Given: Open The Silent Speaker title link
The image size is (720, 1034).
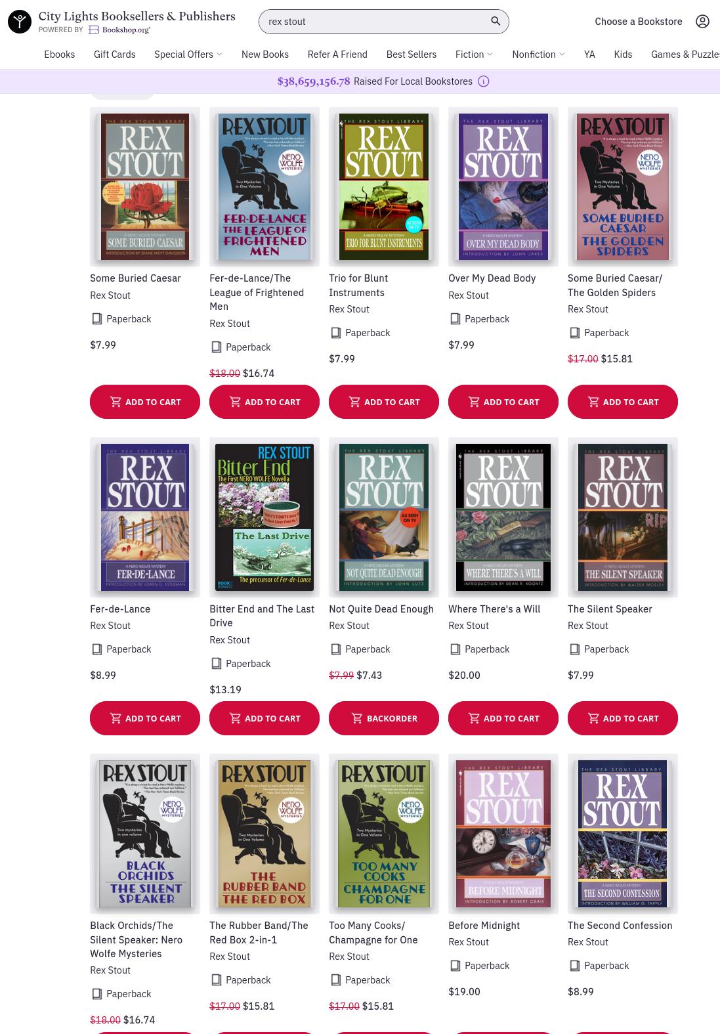Looking at the screenshot, I should pyautogui.click(x=610, y=609).
